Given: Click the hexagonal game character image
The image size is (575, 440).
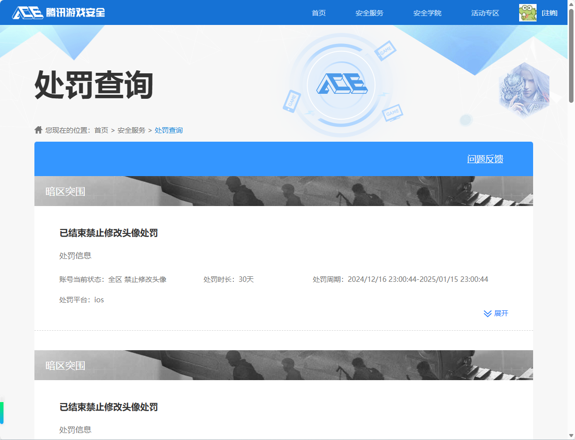Looking at the screenshot, I should [x=524, y=90].
